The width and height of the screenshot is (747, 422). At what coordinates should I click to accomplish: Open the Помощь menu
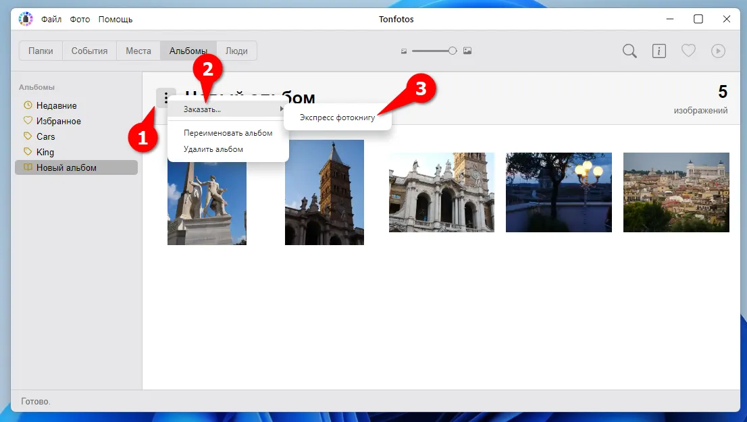[115, 19]
